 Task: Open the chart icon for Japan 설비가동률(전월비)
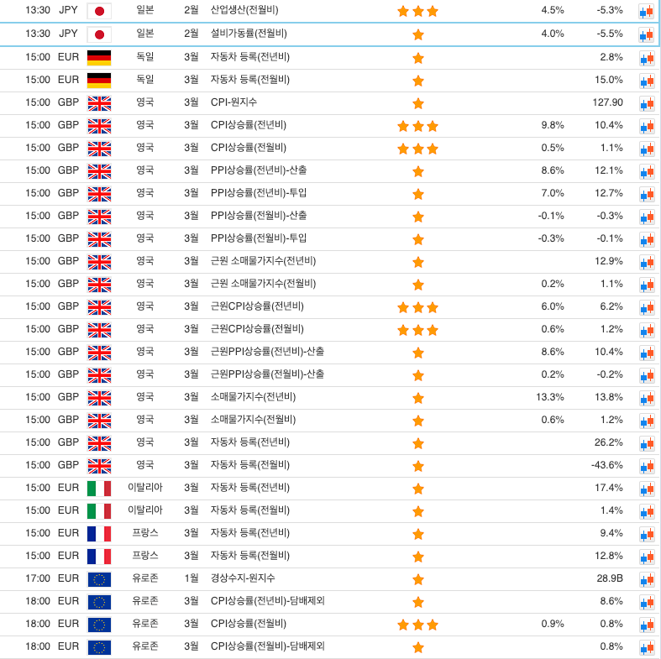(646, 34)
